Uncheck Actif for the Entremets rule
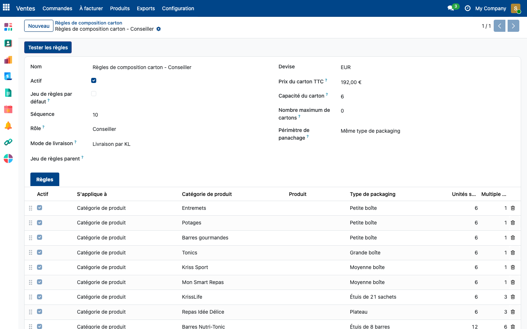Screen dimensions: 527x329 pos(40,208)
